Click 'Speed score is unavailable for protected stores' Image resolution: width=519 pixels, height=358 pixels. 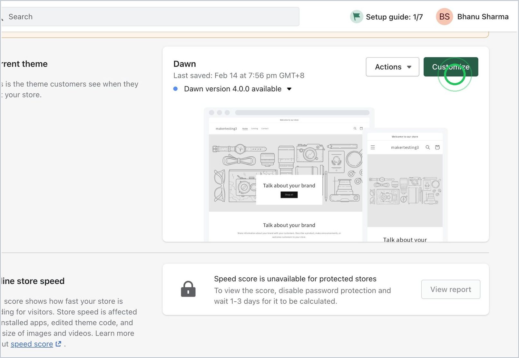coord(295,279)
